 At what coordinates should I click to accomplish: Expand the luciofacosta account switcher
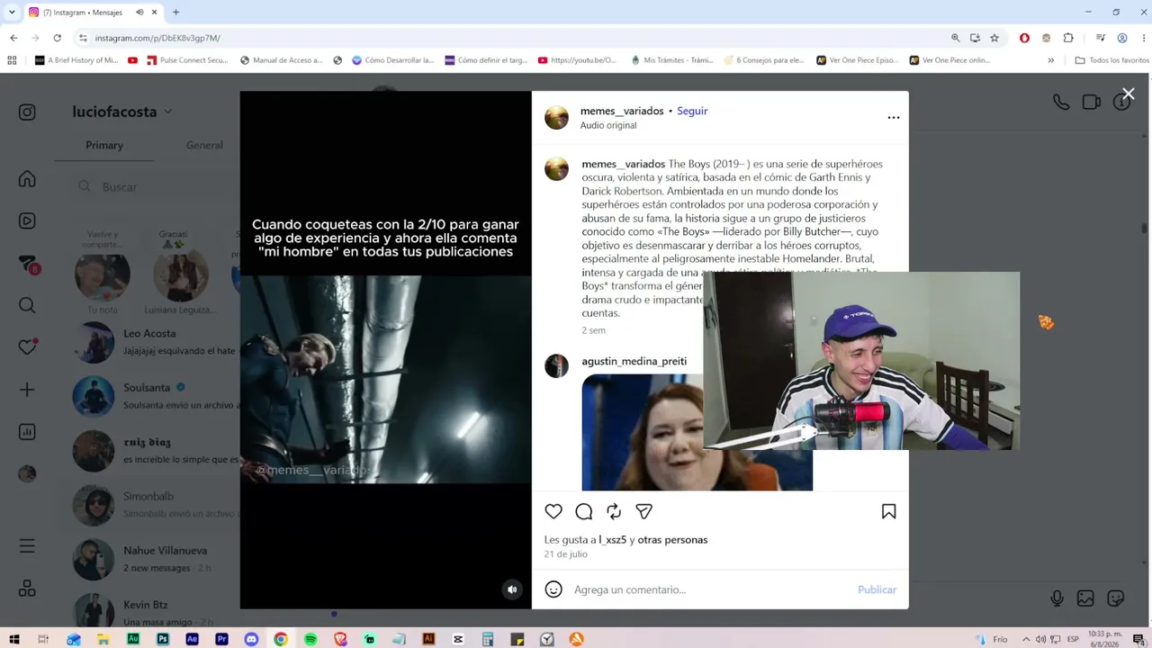pos(122,112)
